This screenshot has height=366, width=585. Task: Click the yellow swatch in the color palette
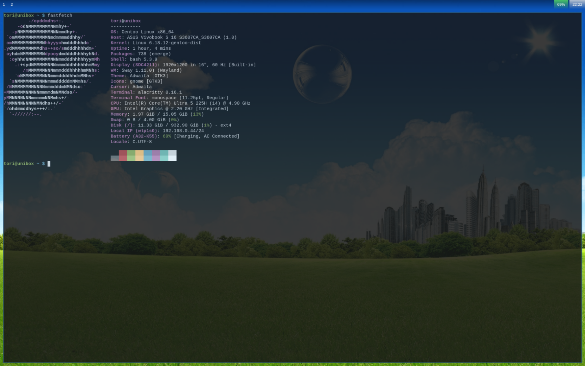click(139, 155)
